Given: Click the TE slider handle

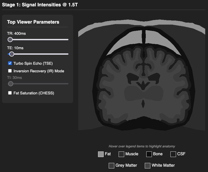Looking at the screenshot, I should 12,54.
